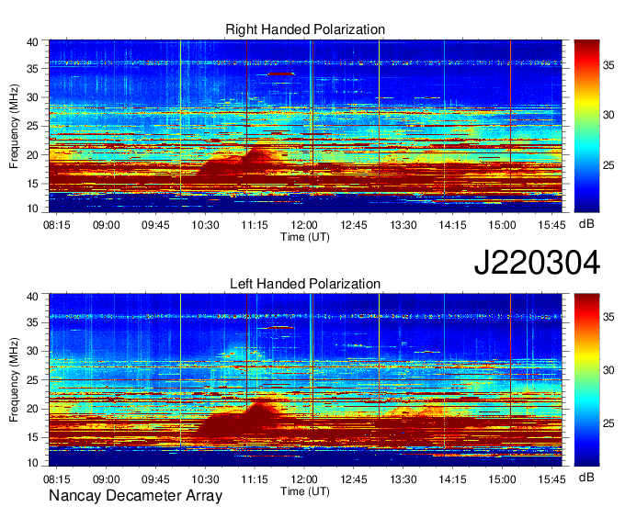Click the 30 MHz tick on the Left Handed plot
Screen dimensions: 625x507
(x=33, y=351)
